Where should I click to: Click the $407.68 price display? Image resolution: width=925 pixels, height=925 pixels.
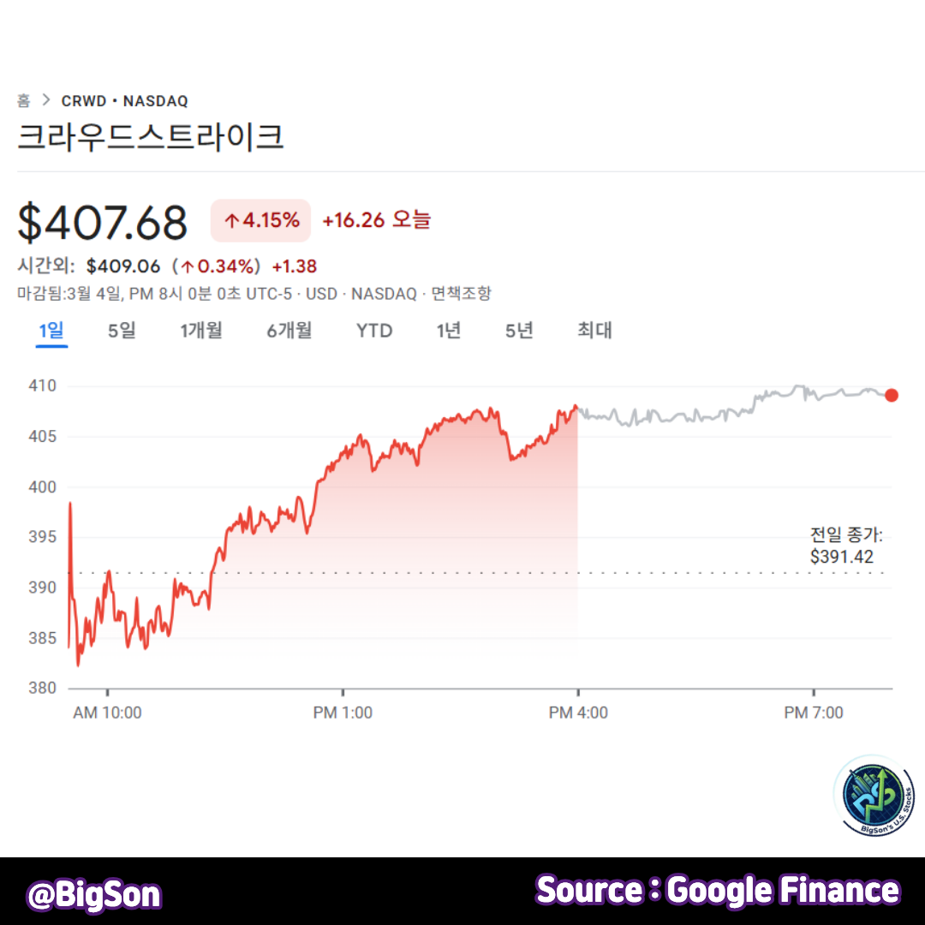(103, 223)
